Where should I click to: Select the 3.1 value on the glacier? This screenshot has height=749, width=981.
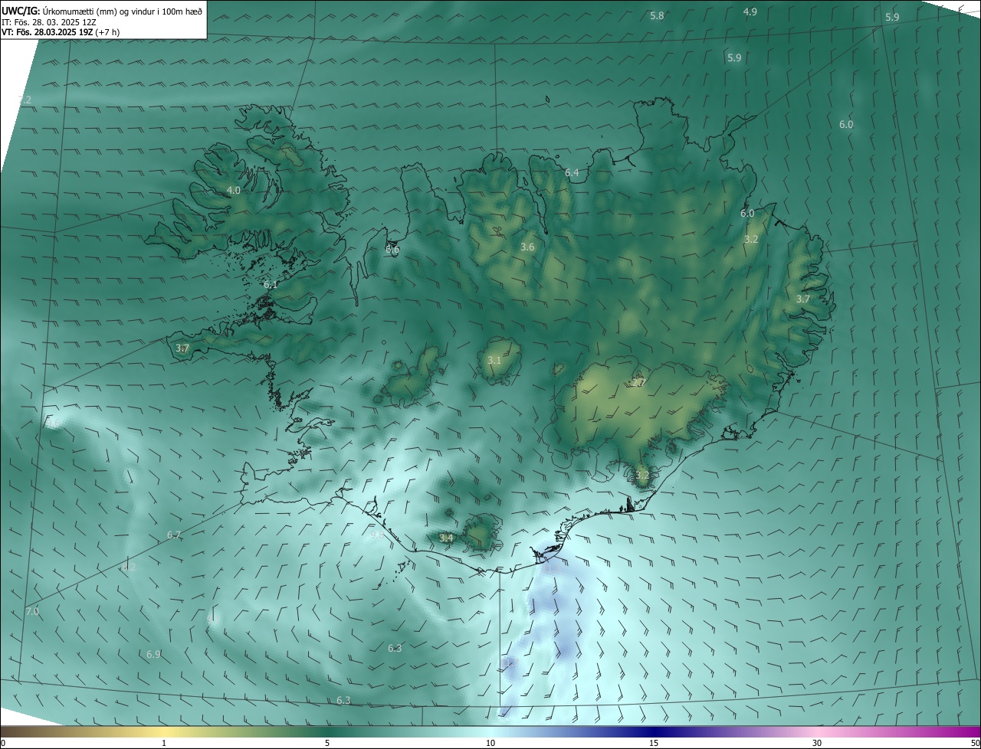coord(494,360)
